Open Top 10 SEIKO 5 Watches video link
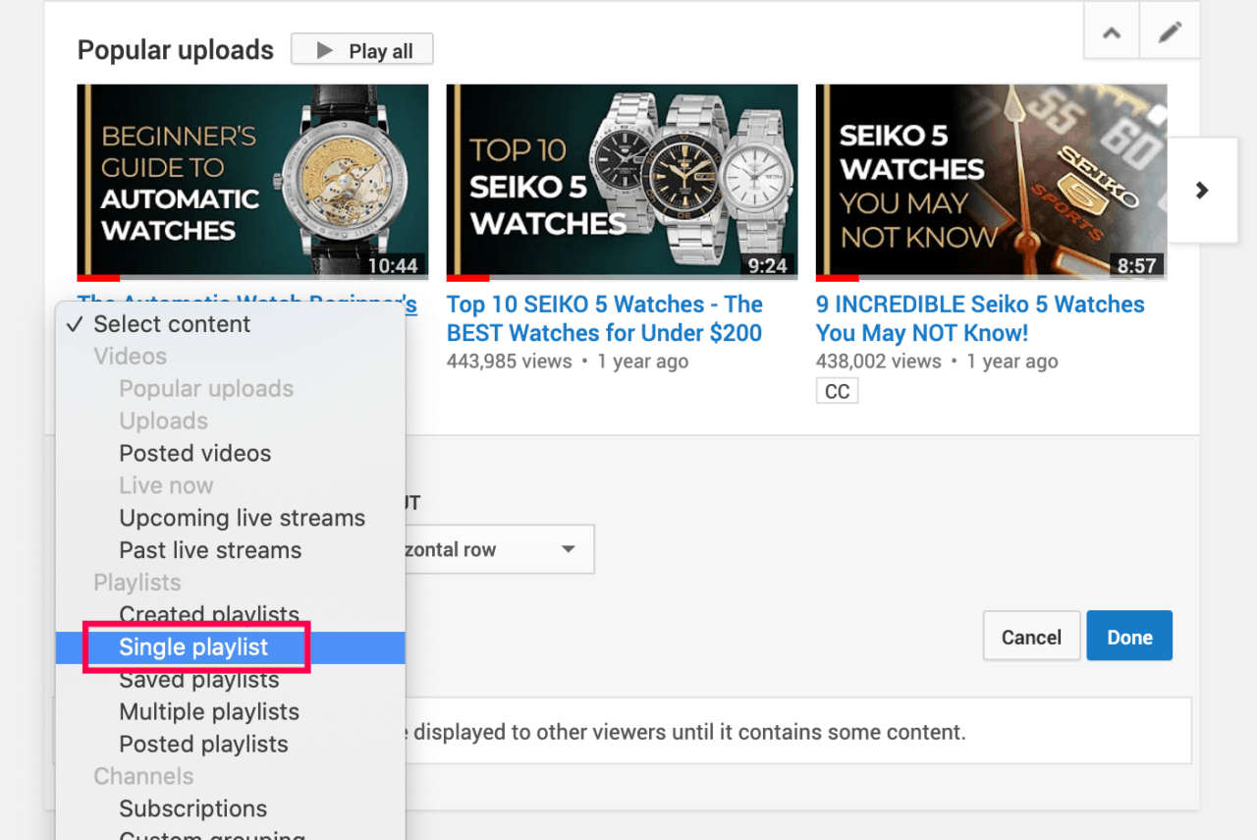Viewport: 1257px width, 840px height. tap(605, 318)
